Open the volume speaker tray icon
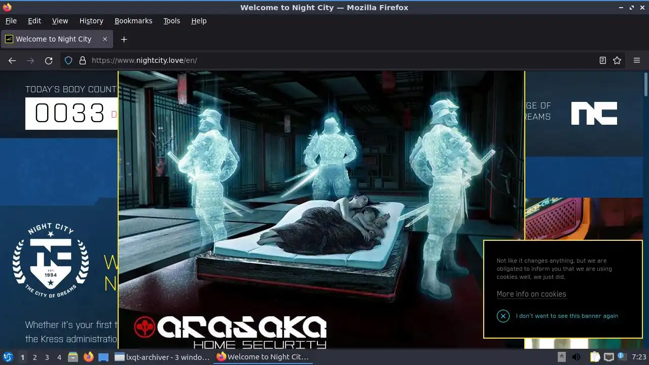The image size is (649, 365). coord(576,357)
